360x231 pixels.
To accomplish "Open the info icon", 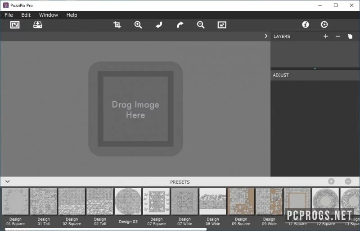I will pos(306,24).
